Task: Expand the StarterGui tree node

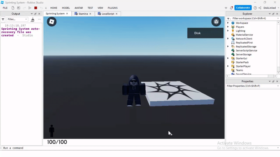Action: pyautogui.click(x=228, y=58)
